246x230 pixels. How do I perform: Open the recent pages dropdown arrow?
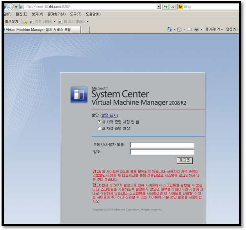(x=16, y=7)
